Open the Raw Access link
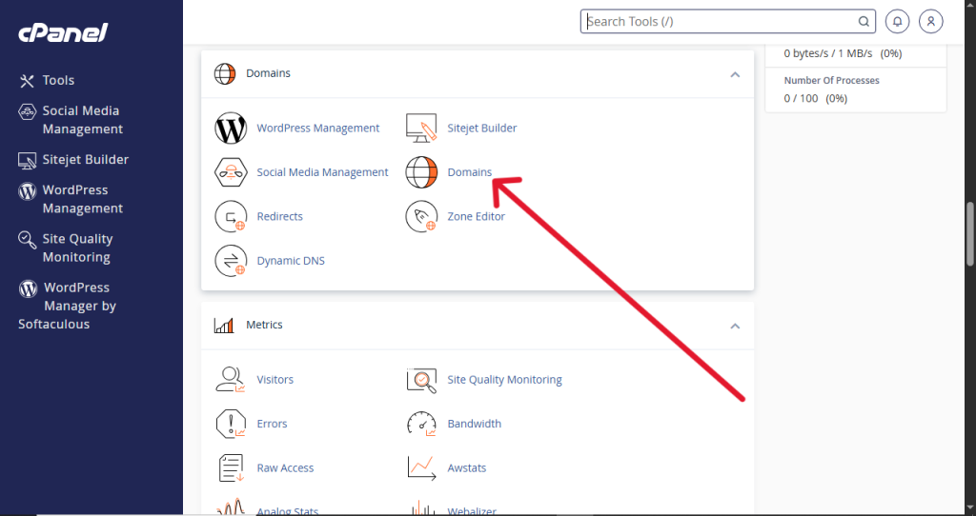The image size is (976, 516). click(x=285, y=467)
